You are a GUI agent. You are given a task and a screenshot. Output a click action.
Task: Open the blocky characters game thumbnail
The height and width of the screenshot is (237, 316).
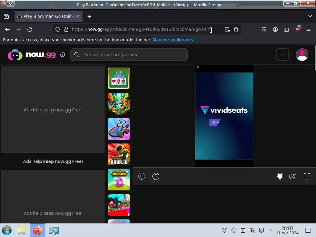point(119,205)
